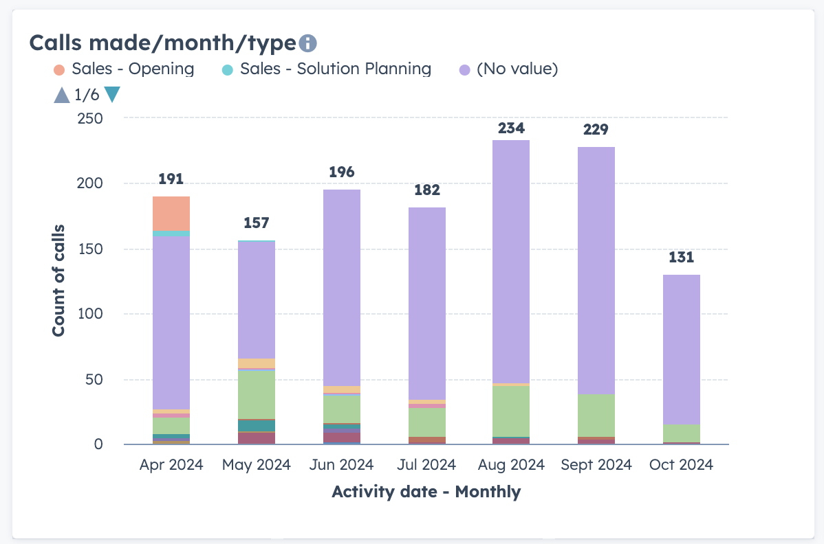
Task: Click the orange color swatch for Sales - Opening
Action: (59, 69)
